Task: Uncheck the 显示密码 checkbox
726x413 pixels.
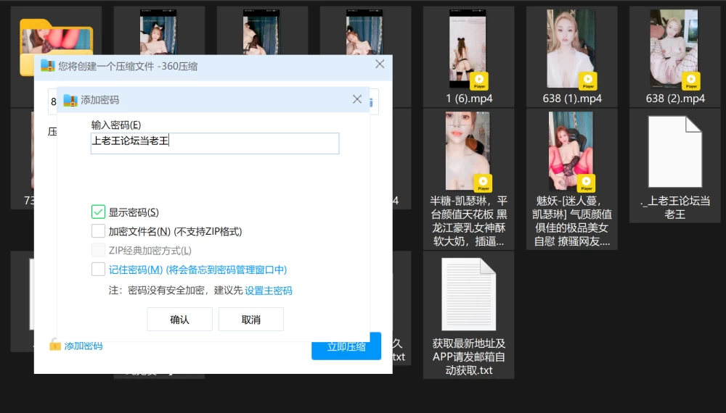Action: pos(98,212)
